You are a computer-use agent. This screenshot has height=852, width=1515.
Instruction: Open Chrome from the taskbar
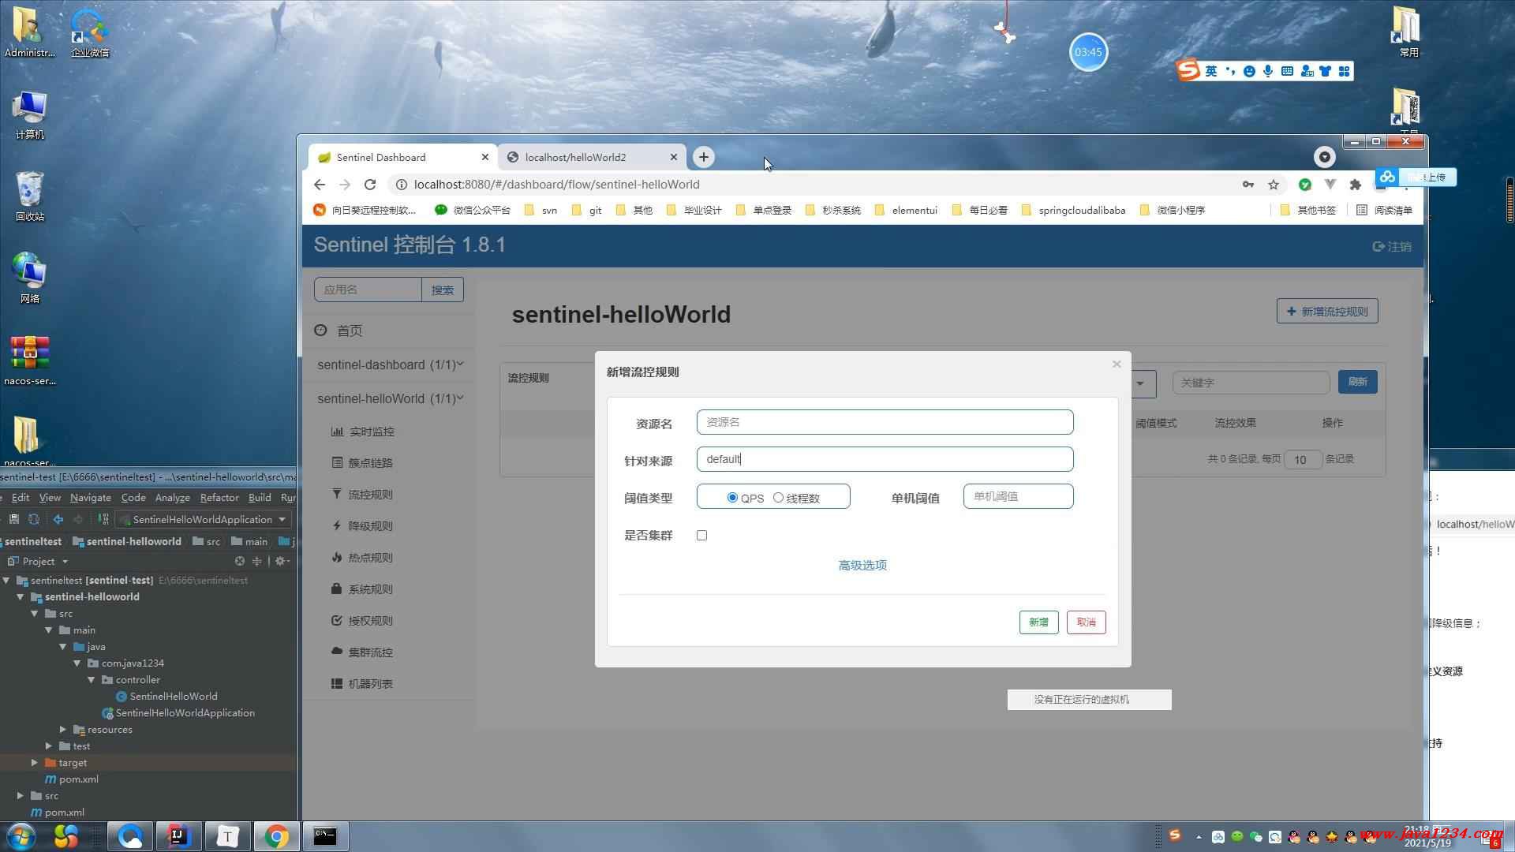pos(276,836)
